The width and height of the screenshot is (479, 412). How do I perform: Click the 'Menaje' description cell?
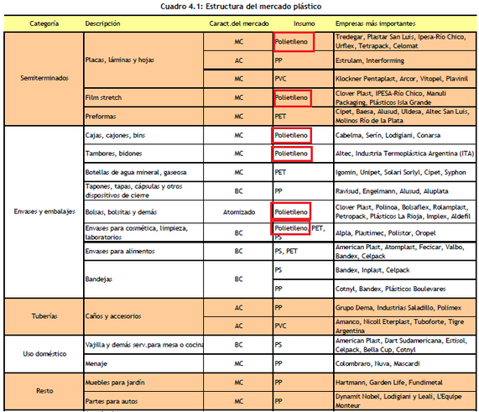pos(143,363)
